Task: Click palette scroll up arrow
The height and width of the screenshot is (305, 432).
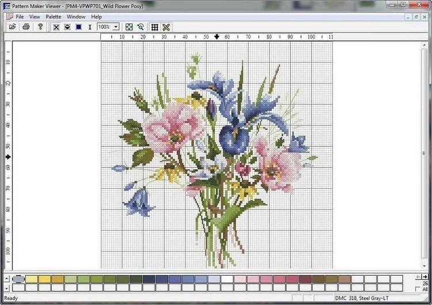Action: pyautogui.click(x=6, y=279)
